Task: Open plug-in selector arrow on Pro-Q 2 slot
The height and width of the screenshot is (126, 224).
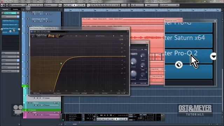Action: pyautogui.click(x=19, y=29)
